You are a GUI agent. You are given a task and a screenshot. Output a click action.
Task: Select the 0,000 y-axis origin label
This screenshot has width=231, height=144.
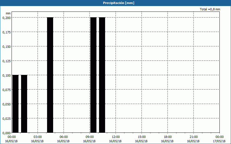tap(6, 133)
